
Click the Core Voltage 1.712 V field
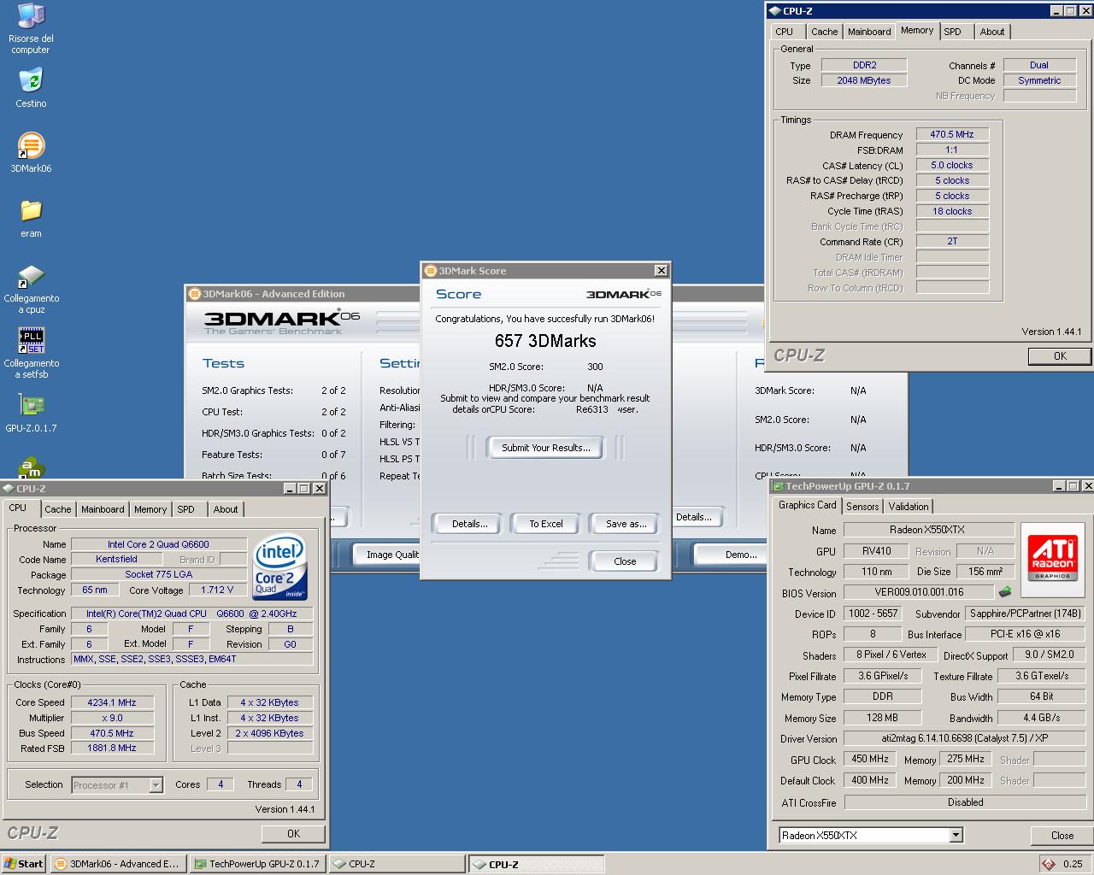[217, 590]
